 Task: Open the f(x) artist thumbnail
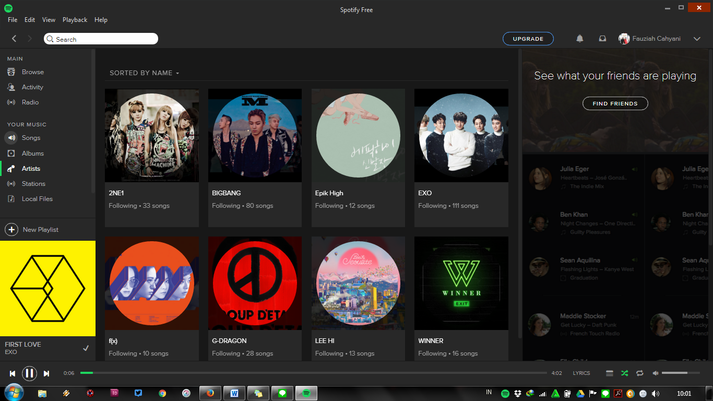click(152, 283)
